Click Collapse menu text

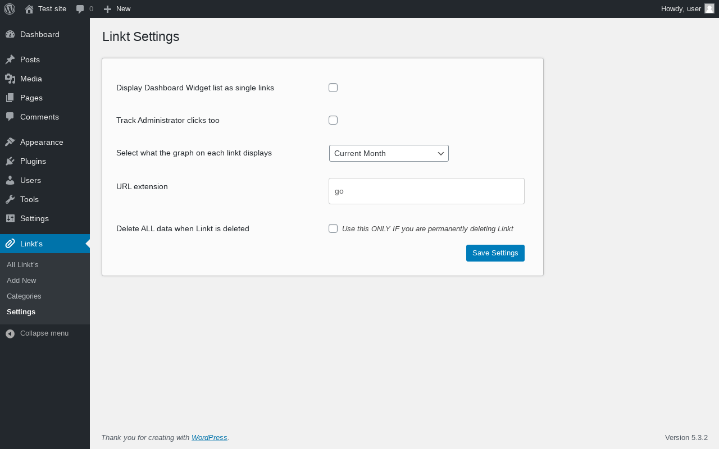point(44,333)
